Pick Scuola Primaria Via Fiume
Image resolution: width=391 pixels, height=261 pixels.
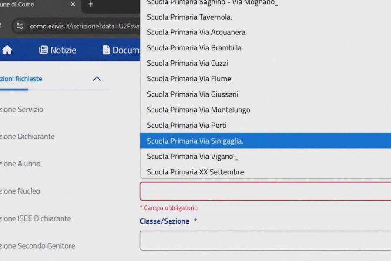265,79
